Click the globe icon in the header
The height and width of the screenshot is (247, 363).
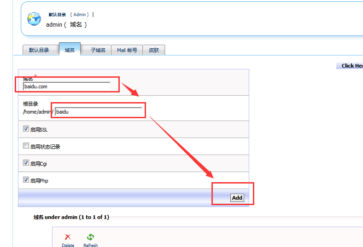[x=34, y=19]
